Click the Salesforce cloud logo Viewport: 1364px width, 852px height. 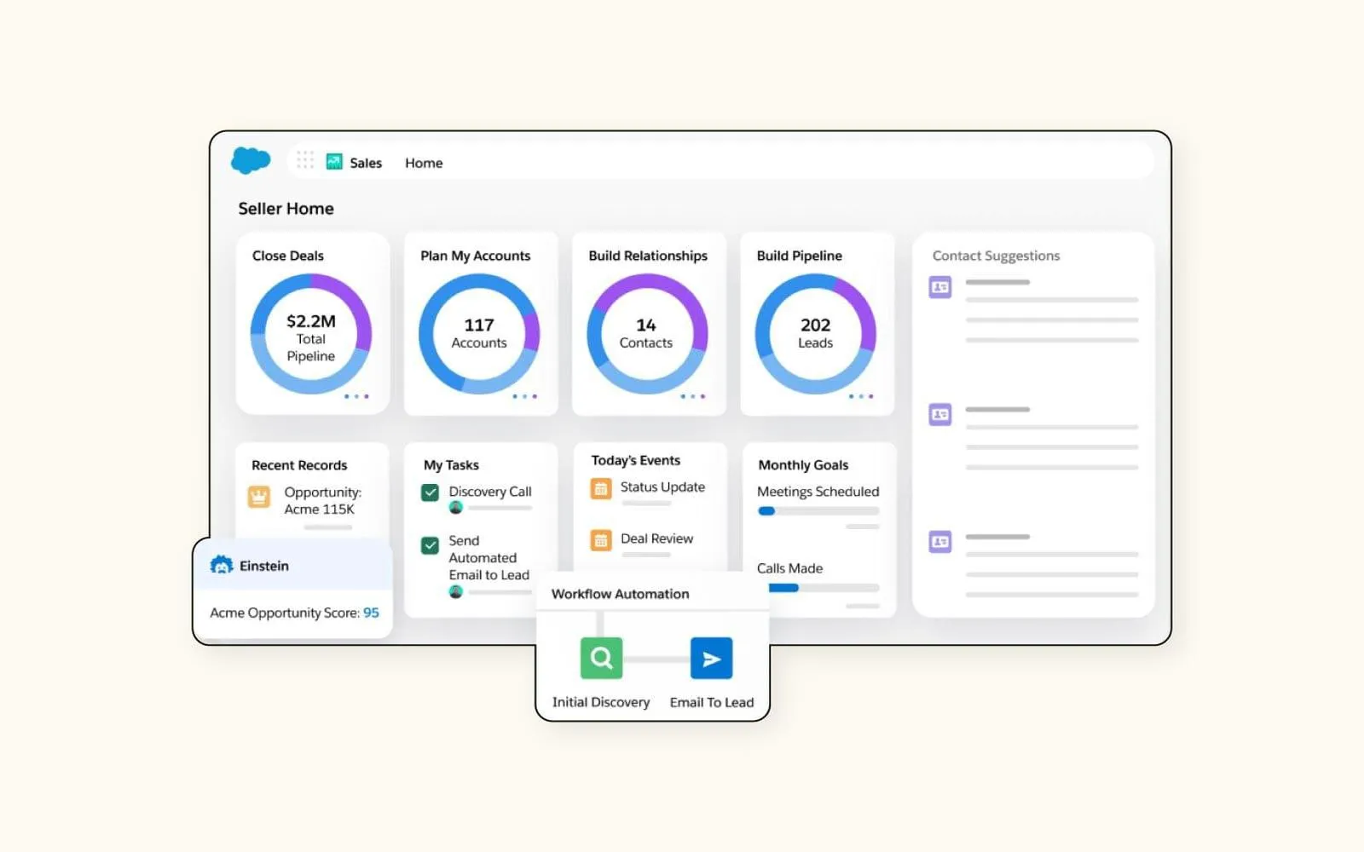point(249,160)
